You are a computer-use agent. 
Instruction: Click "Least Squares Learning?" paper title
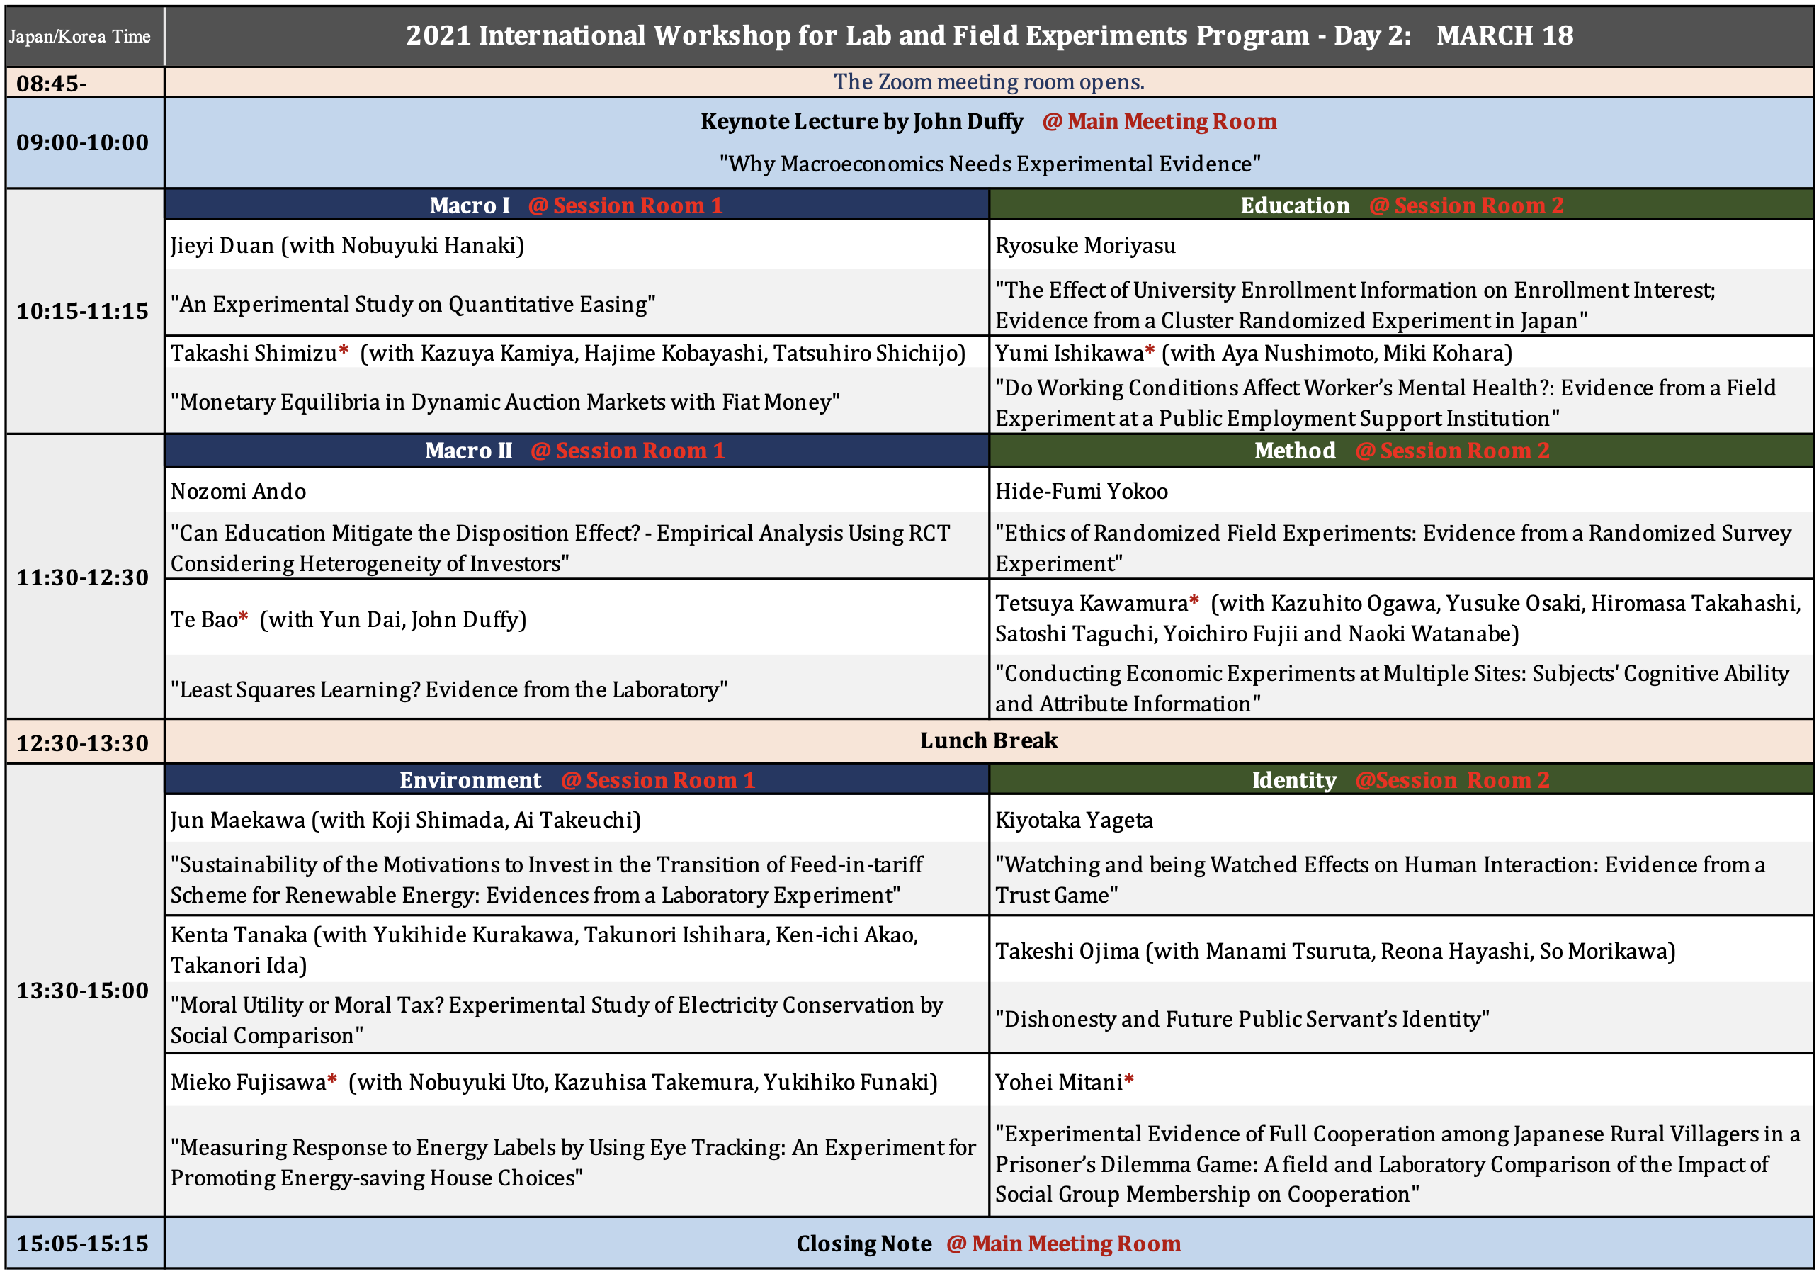(x=448, y=689)
